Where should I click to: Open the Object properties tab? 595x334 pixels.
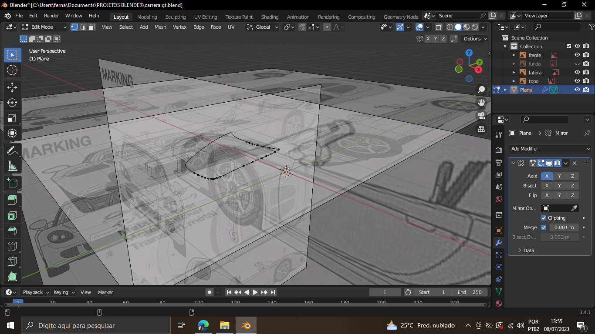click(499, 230)
